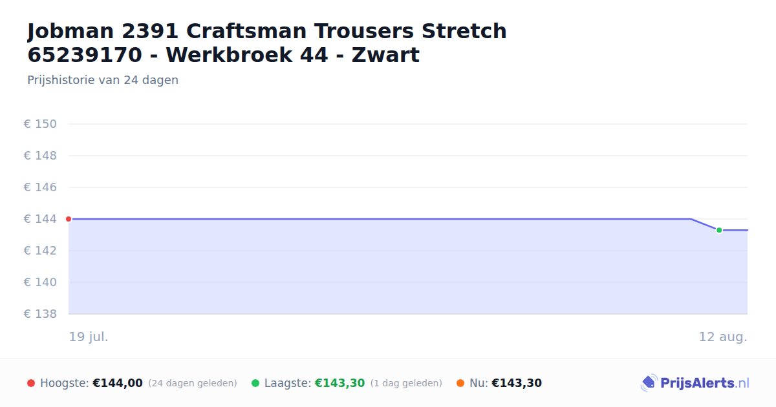Viewport: 776px width, 407px height.
Task: Click the PrijsAlerts price tag logo icon
Action: [x=649, y=383]
